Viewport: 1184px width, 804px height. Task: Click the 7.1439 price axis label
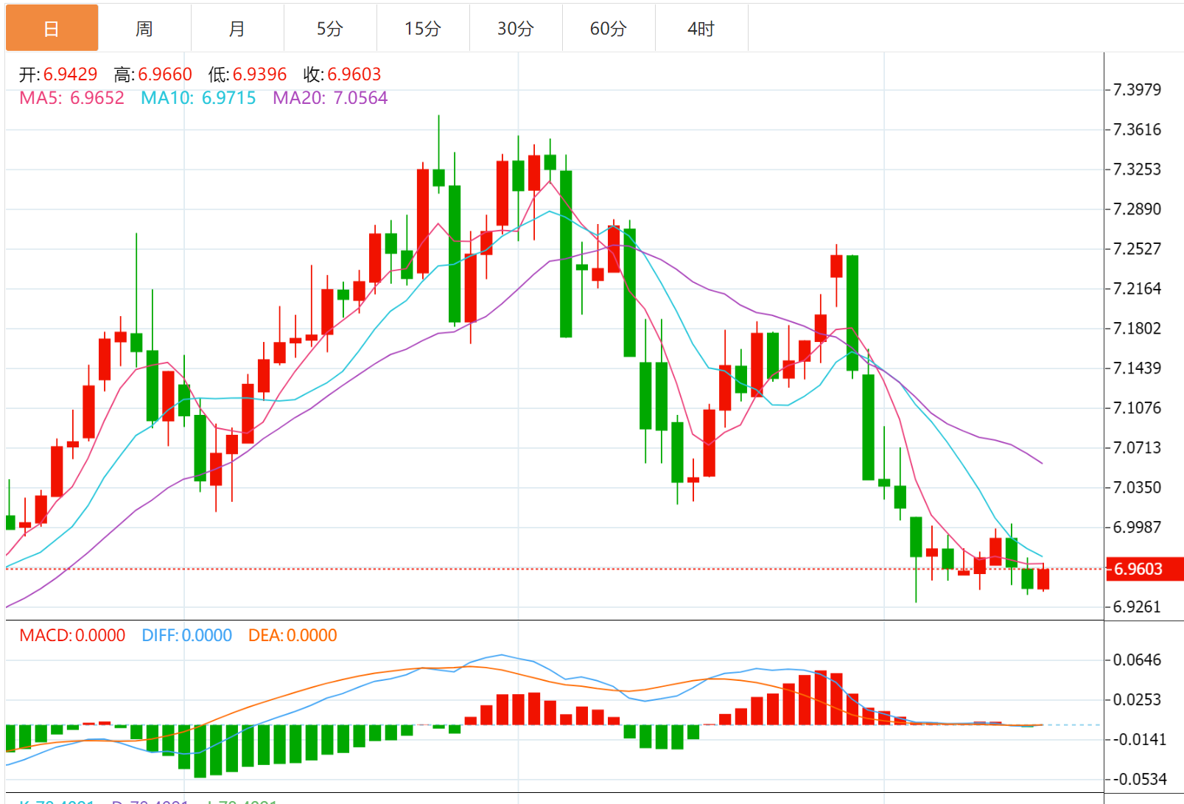[x=1137, y=368]
